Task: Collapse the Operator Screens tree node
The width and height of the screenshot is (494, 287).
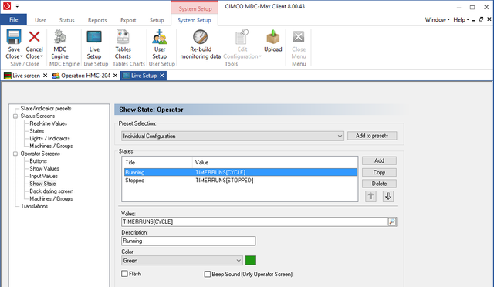Action: point(15,154)
